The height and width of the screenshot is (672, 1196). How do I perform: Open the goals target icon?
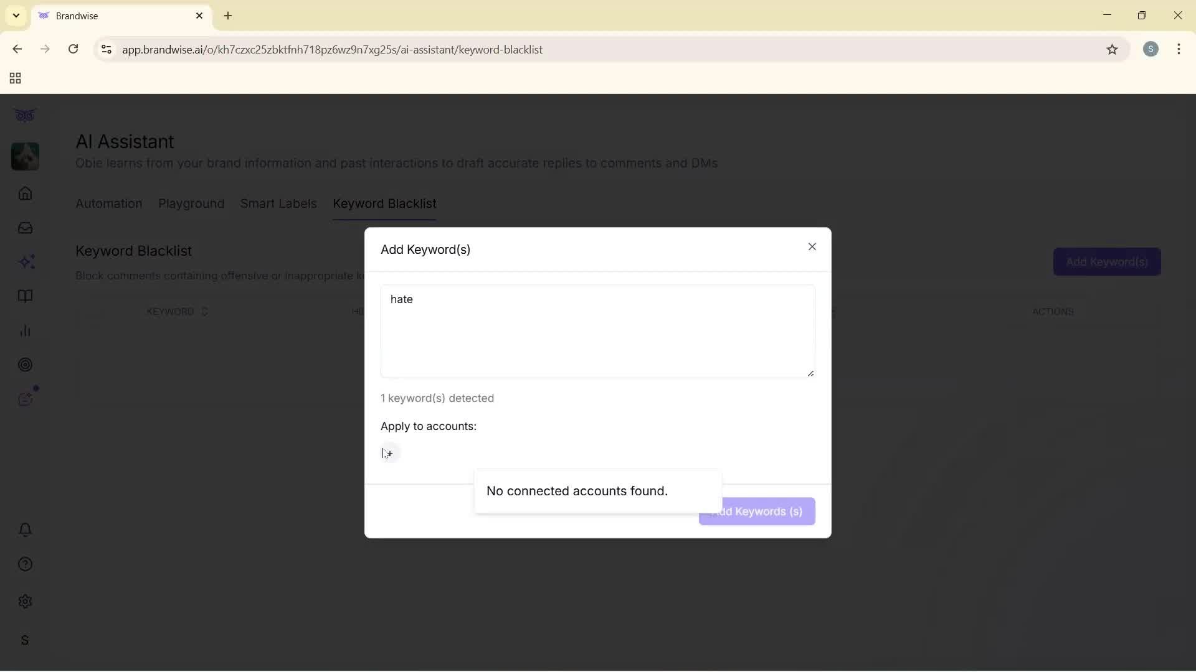[x=25, y=365]
